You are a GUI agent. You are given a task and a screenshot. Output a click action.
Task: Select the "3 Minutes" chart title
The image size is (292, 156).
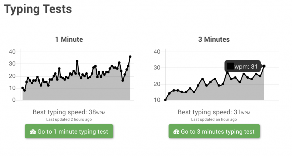pyautogui.click(x=214, y=39)
